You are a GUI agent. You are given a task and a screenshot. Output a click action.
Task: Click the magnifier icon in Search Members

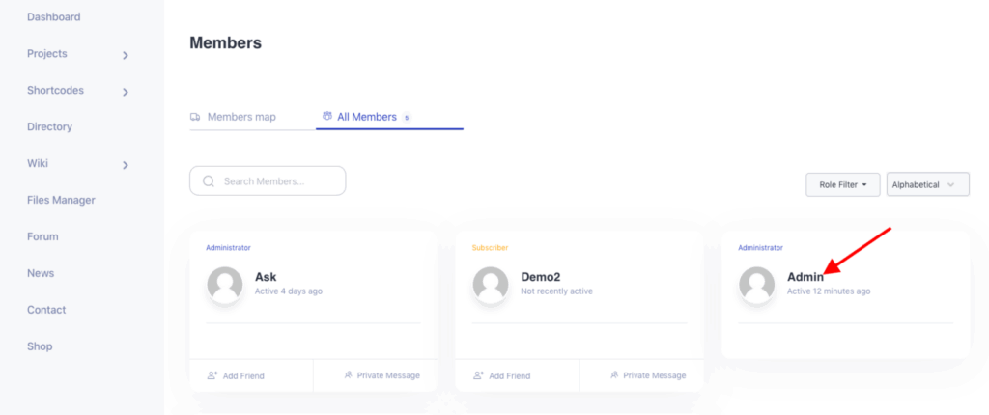tap(209, 181)
